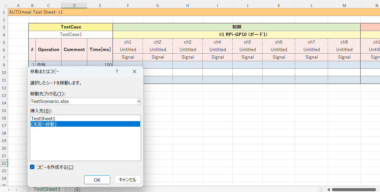Click the sheet tab scroll right arrow
The width and height of the screenshot is (380, 192).
coord(17,190)
